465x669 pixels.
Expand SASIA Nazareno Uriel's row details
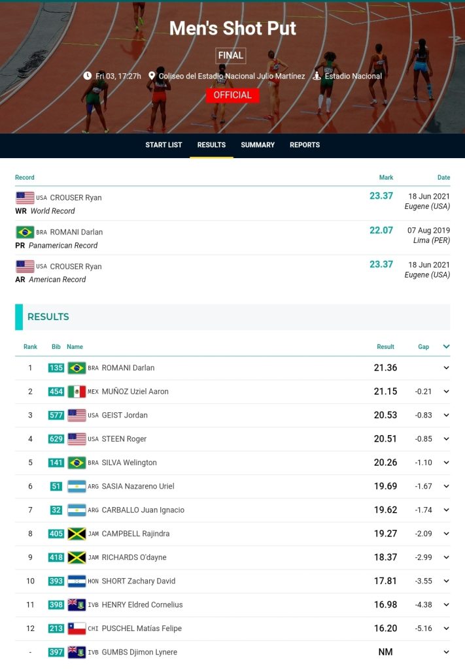coord(446,486)
